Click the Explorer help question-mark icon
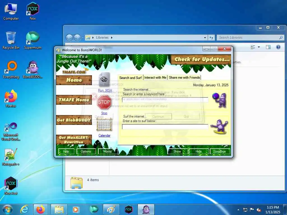This screenshot has height=215, width=287. [278, 47]
